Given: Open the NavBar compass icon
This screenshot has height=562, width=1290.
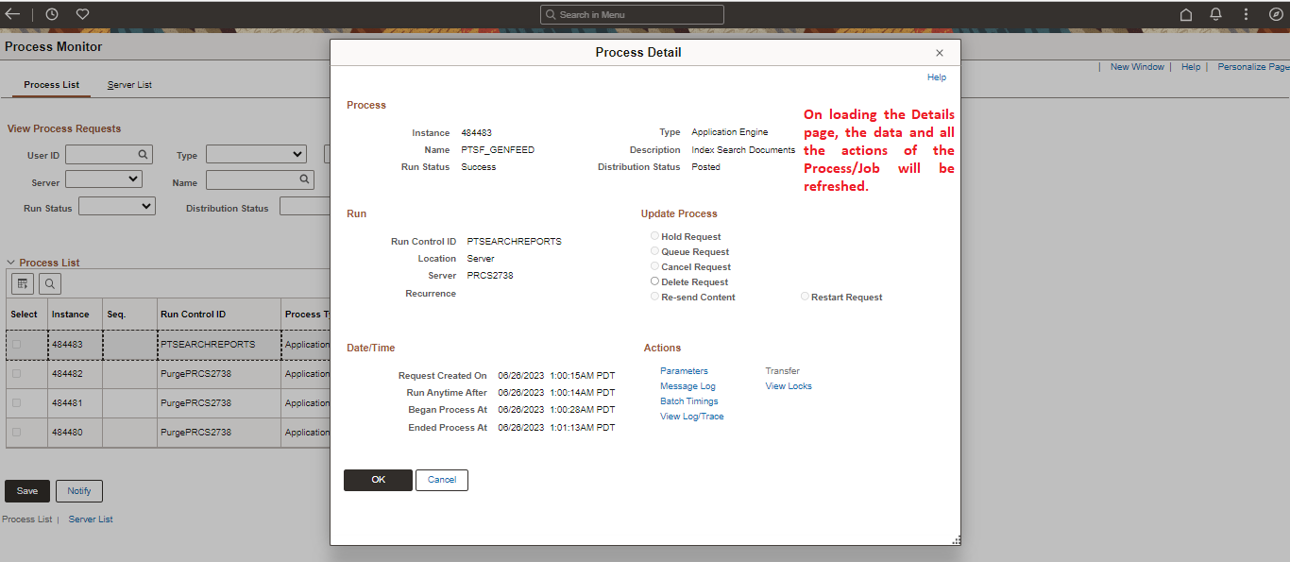Looking at the screenshot, I should coord(1276,13).
